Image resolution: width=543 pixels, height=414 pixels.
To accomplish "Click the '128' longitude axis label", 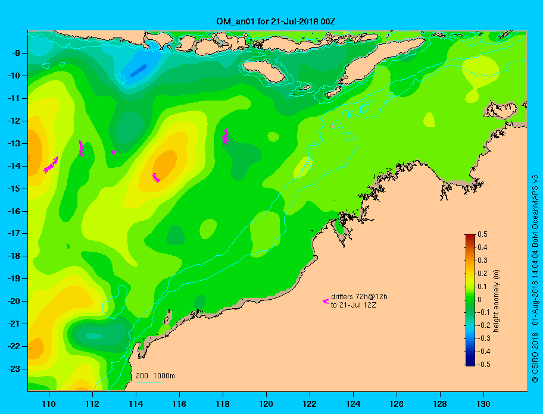I will coord(440,404).
